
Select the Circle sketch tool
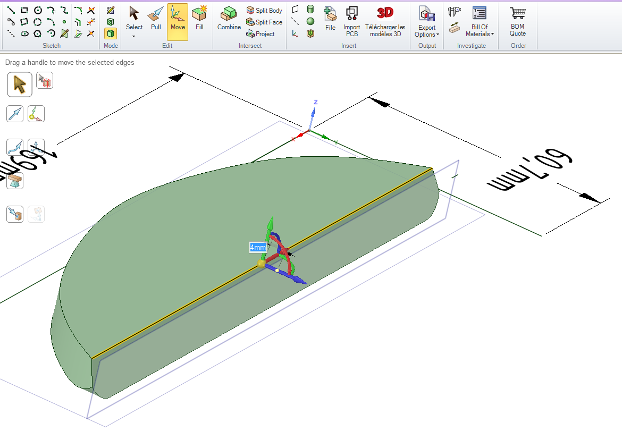[x=38, y=10]
